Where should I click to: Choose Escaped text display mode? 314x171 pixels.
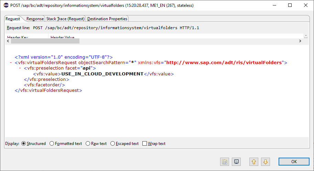click(124, 144)
